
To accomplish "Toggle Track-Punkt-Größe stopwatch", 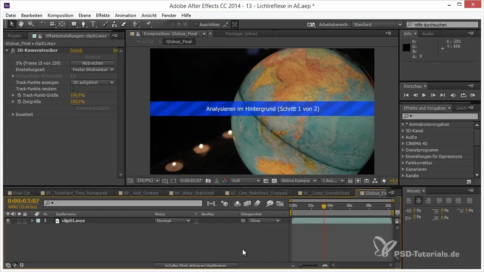I will (x=19, y=95).
